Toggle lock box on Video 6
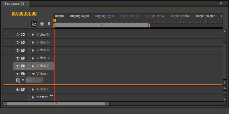This screenshot has height=114, width=229. tap(29, 35)
